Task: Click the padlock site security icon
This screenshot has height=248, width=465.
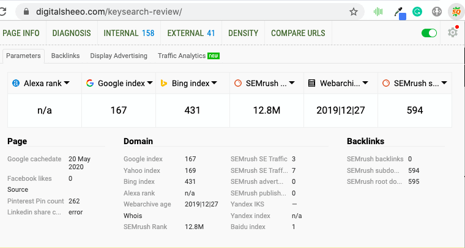Action: pyautogui.click(x=26, y=12)
